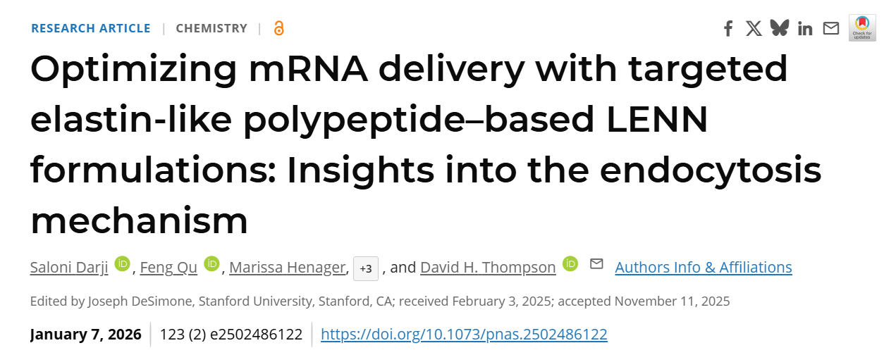Email corresponding author via envelope icon
Screen dimensions: 884x355
[596, 264]
